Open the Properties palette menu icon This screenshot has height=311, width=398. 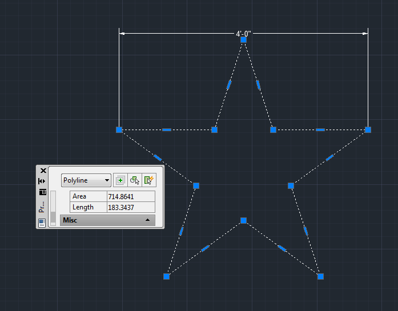[43, 192]
